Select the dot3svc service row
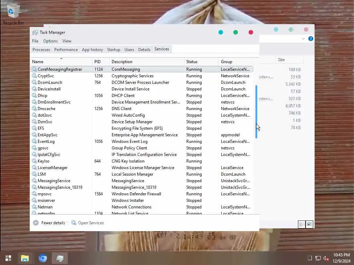This screenshot has width=354, height=265. (x=141, y=115)
